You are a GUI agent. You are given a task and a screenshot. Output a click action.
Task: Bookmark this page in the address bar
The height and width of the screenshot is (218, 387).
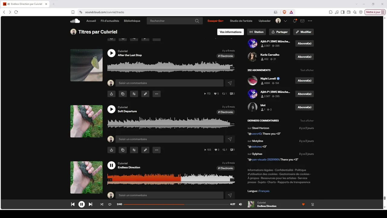tap(73, 12)
